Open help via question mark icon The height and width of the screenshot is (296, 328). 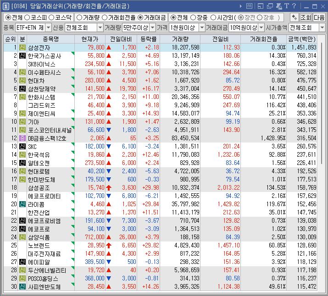pos(294,6)
